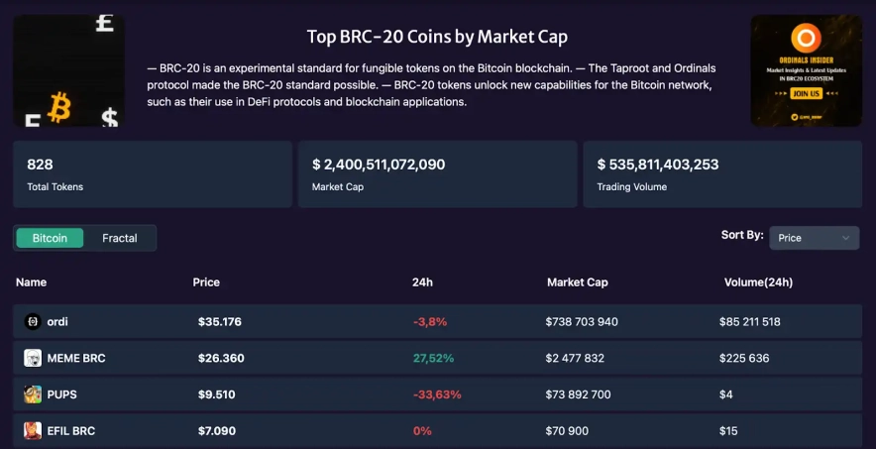The height and width of the screenshot is (449, 876).
Task: Click the pound sign symbol in banner
Action: (104, 24)
